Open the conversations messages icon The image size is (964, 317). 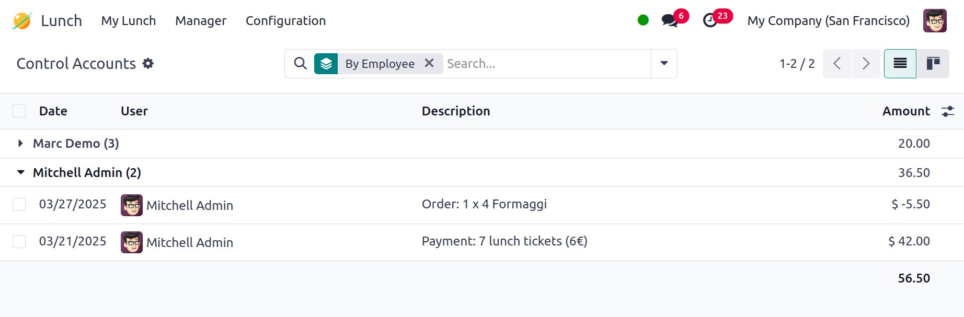coord(669,20)
